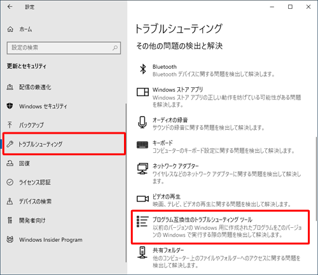Image resolution: width=318 pixels, height=275 pixels.
Task: Click the sidebar vertical scrollbar
Action: pos(126,183)
